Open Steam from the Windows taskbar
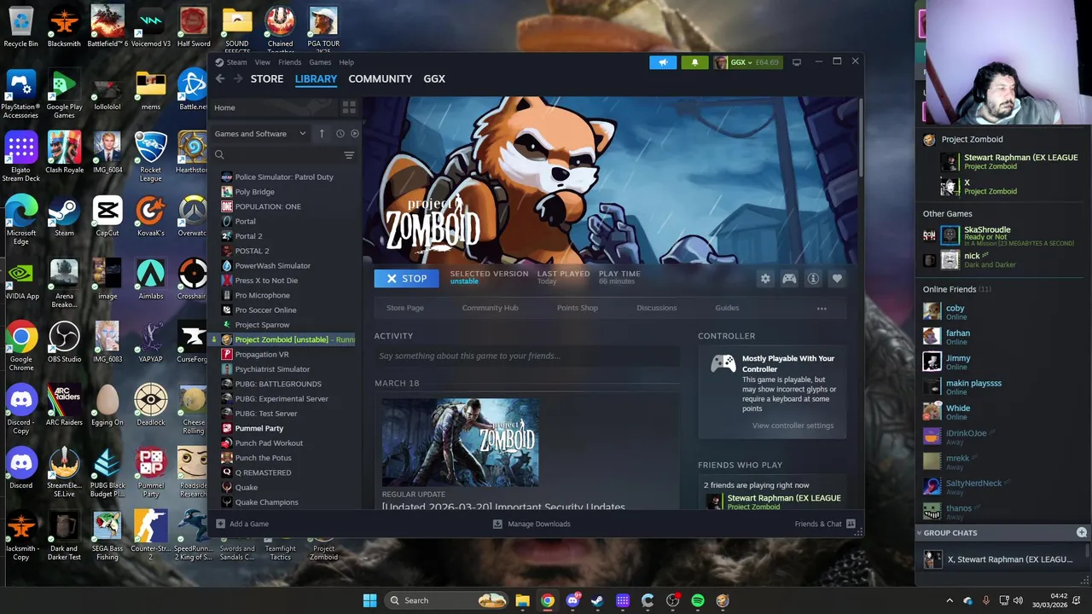1092x614 pixels. pos(597,600)
